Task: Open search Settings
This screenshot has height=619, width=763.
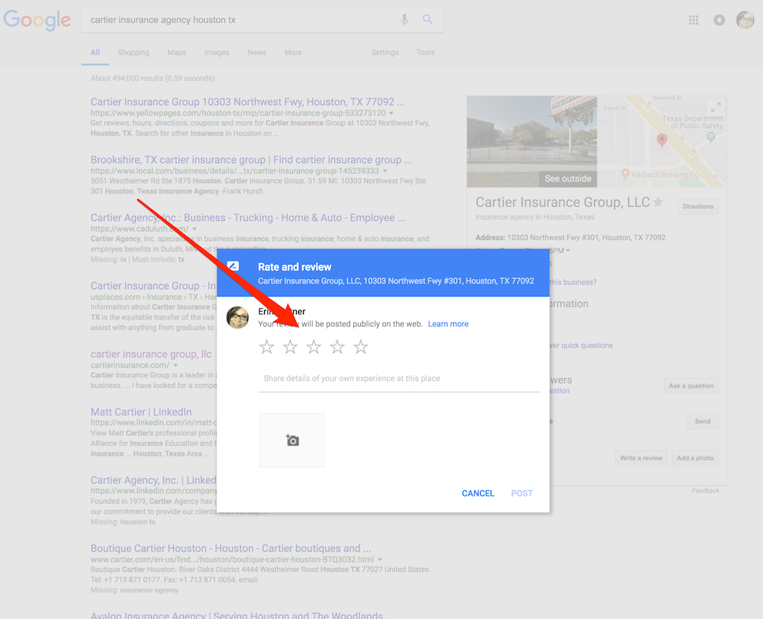Action: 385,53
